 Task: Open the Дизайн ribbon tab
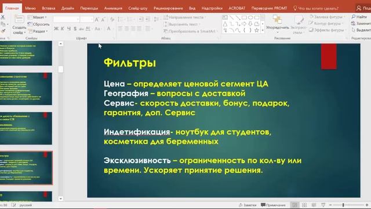pyautogui.click(x=68, y=8)
